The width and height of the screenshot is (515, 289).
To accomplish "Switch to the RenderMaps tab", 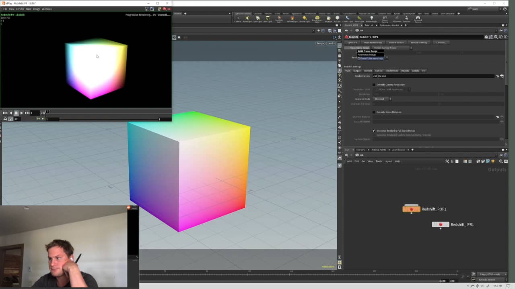I will coord(391,71).
